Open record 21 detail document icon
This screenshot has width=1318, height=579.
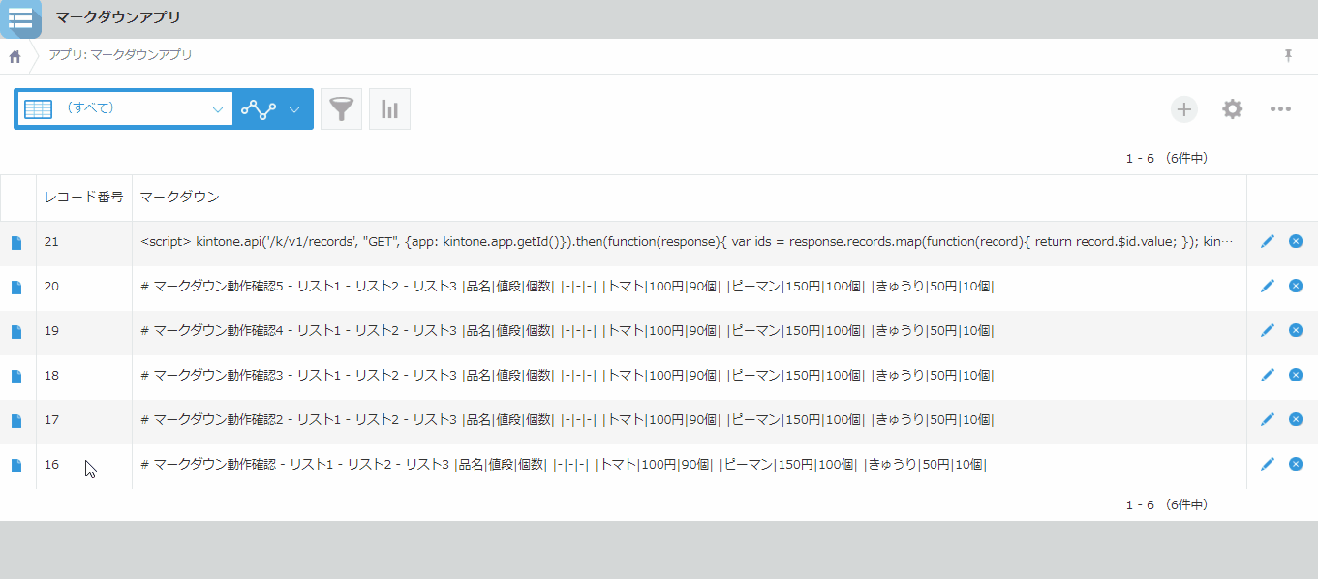point(16,243)
